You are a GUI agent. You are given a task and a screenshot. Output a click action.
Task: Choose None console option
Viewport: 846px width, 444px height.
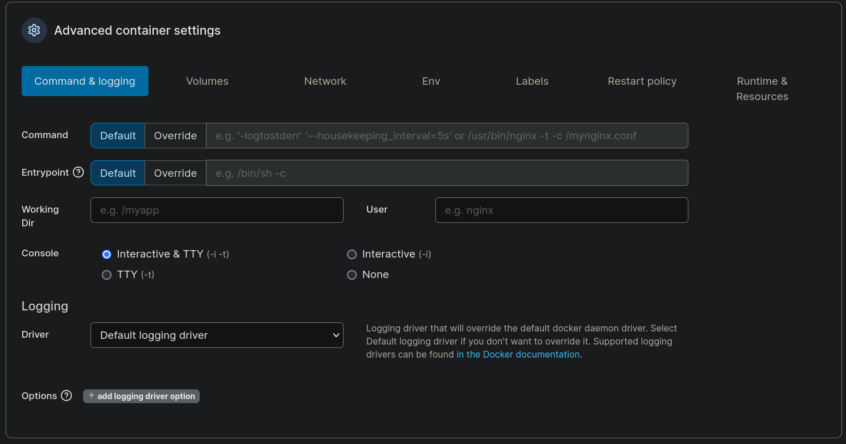[x=352, y=275]
